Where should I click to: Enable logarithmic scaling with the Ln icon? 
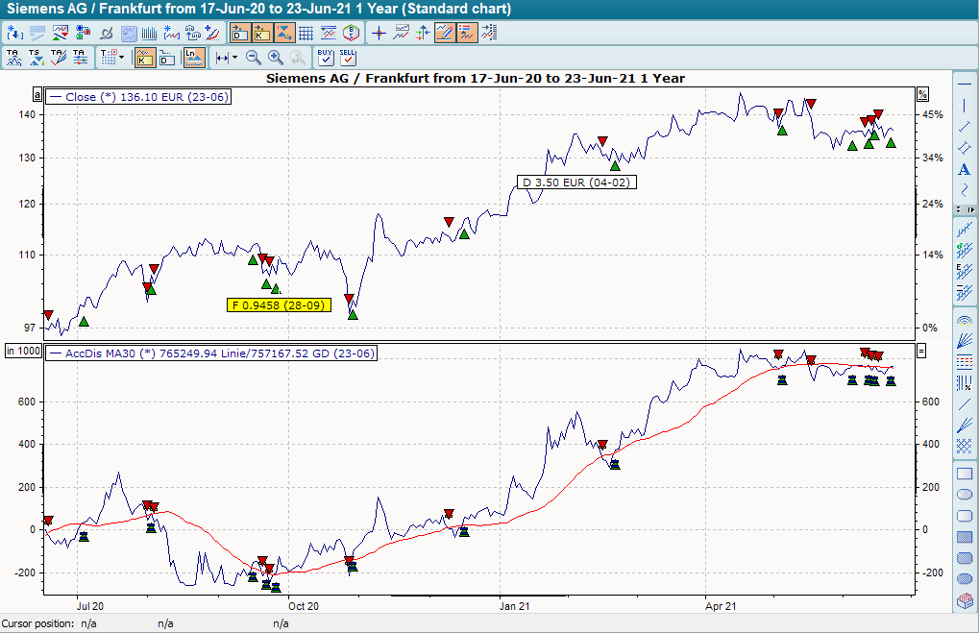192,57
